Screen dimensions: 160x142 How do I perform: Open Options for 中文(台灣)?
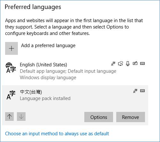coord(99,117)
